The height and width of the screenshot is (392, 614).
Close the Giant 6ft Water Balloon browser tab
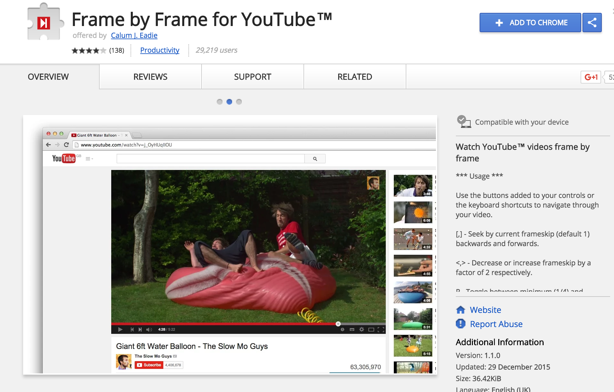pyautogui.click(x=126, y=135)
